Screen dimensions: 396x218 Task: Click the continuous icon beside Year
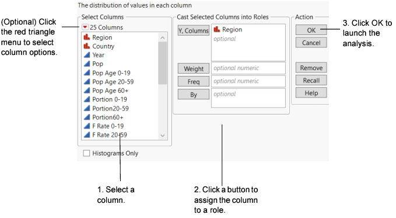(x=87, y=55)
